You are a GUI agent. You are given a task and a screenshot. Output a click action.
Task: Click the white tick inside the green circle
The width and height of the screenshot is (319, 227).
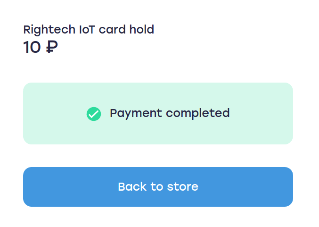[94, 114]
